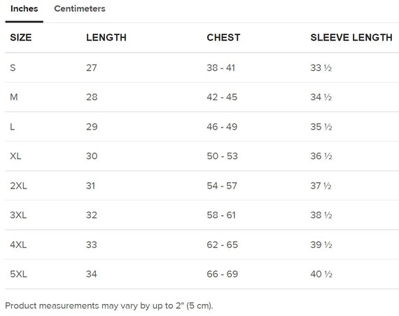Screen dimensions: 399x316
Task: Click chest value 38 - 41
Action: point(221,68)
